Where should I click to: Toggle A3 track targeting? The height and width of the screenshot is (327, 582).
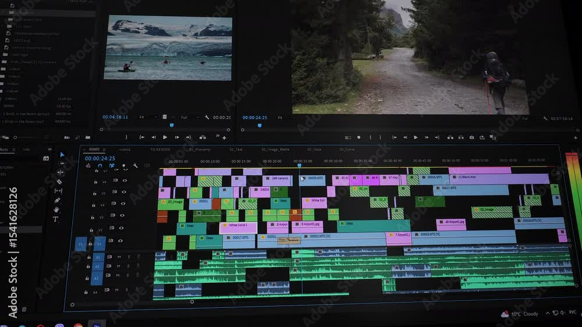[97, 278]
